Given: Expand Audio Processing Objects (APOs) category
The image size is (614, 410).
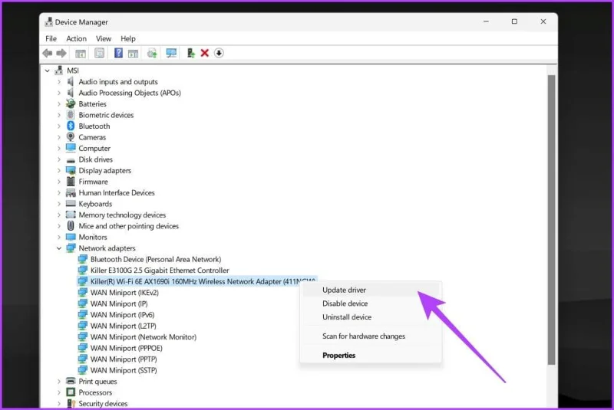Looking at the screenshot, I should point(59,93).
